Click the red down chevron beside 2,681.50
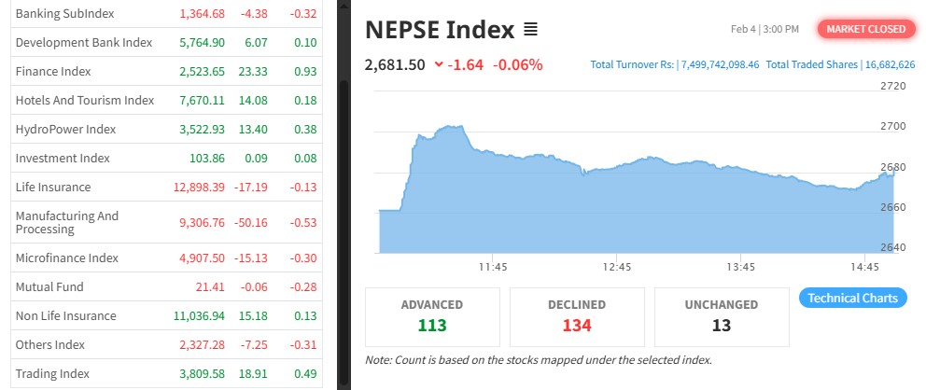The height and width of the screenshot is (390, 926). click(439, 64)
